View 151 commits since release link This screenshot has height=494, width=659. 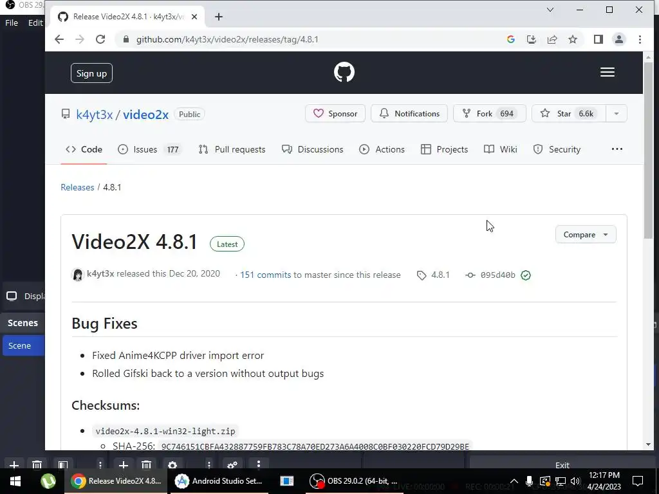tap(265, 275)
